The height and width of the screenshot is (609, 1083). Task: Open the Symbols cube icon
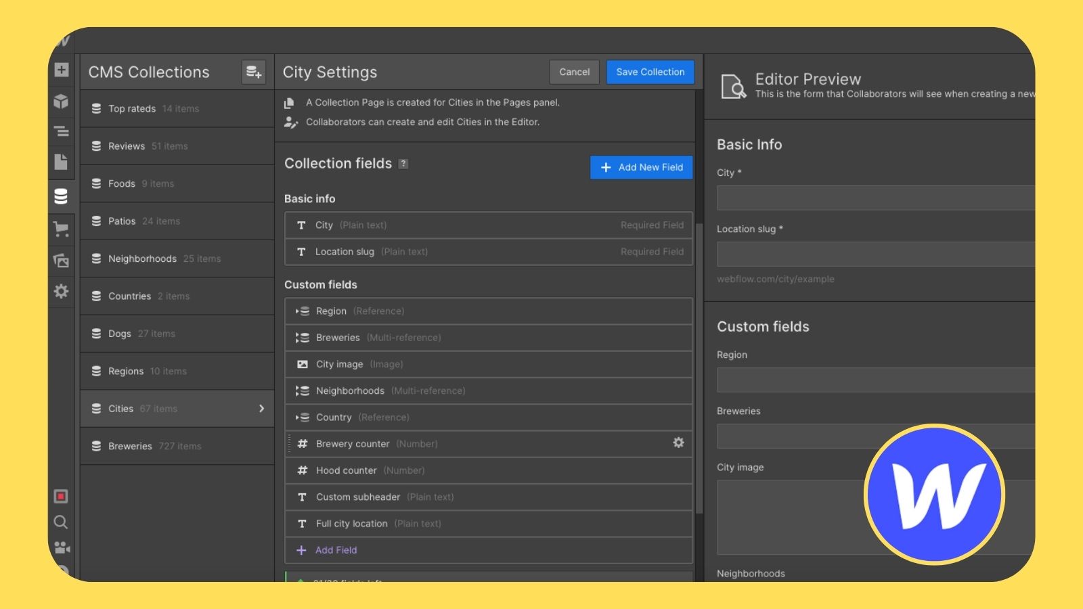(61, 101)
